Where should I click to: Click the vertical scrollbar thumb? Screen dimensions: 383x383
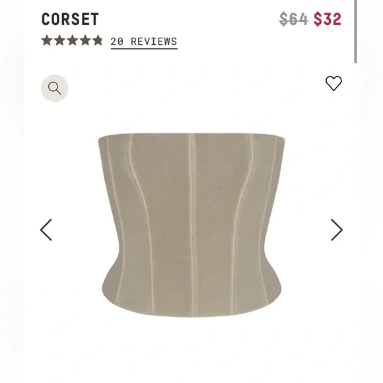(356, 31)
